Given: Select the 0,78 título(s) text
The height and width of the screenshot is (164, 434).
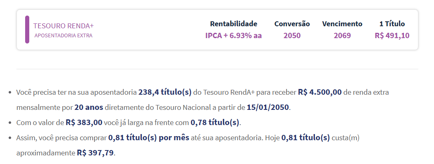Looking at the screenshot, I should click(x=215, y=123).
